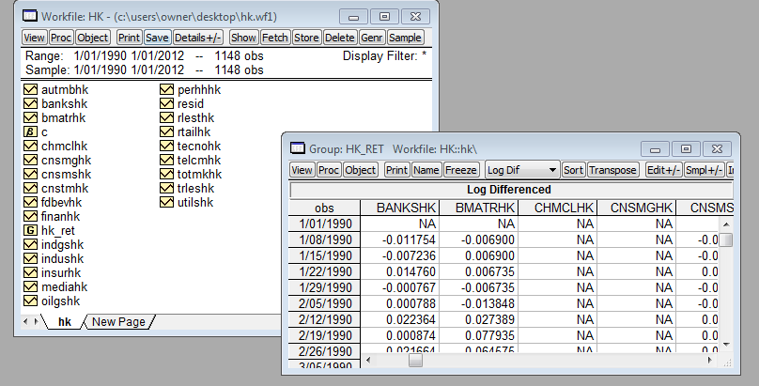This screenshot has width=759, height=386.
Task: Click the Save button in the Workfile toolbar
Action: (x=157, y=38)
